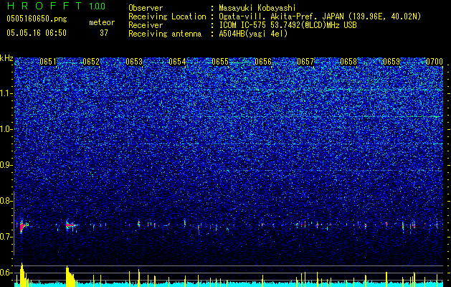Click the HROFFT title text
Screen dimensions: 451x287
tap(44, 6)
